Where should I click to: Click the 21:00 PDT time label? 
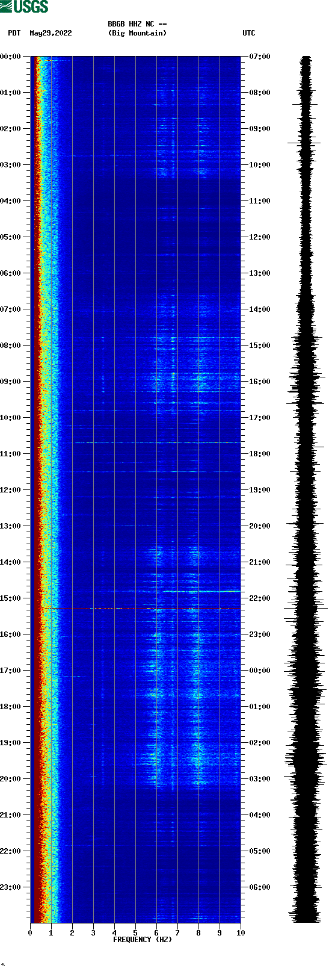[11, 815]
